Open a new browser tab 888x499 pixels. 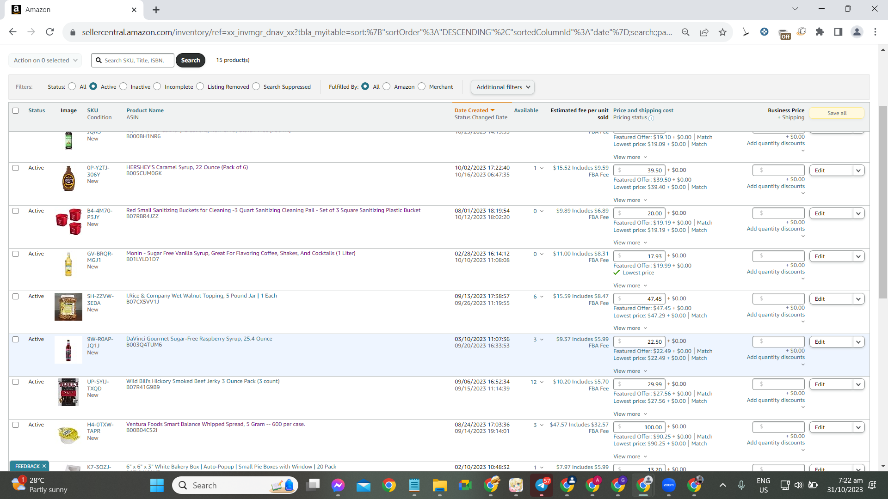click(x=156, y=10)
